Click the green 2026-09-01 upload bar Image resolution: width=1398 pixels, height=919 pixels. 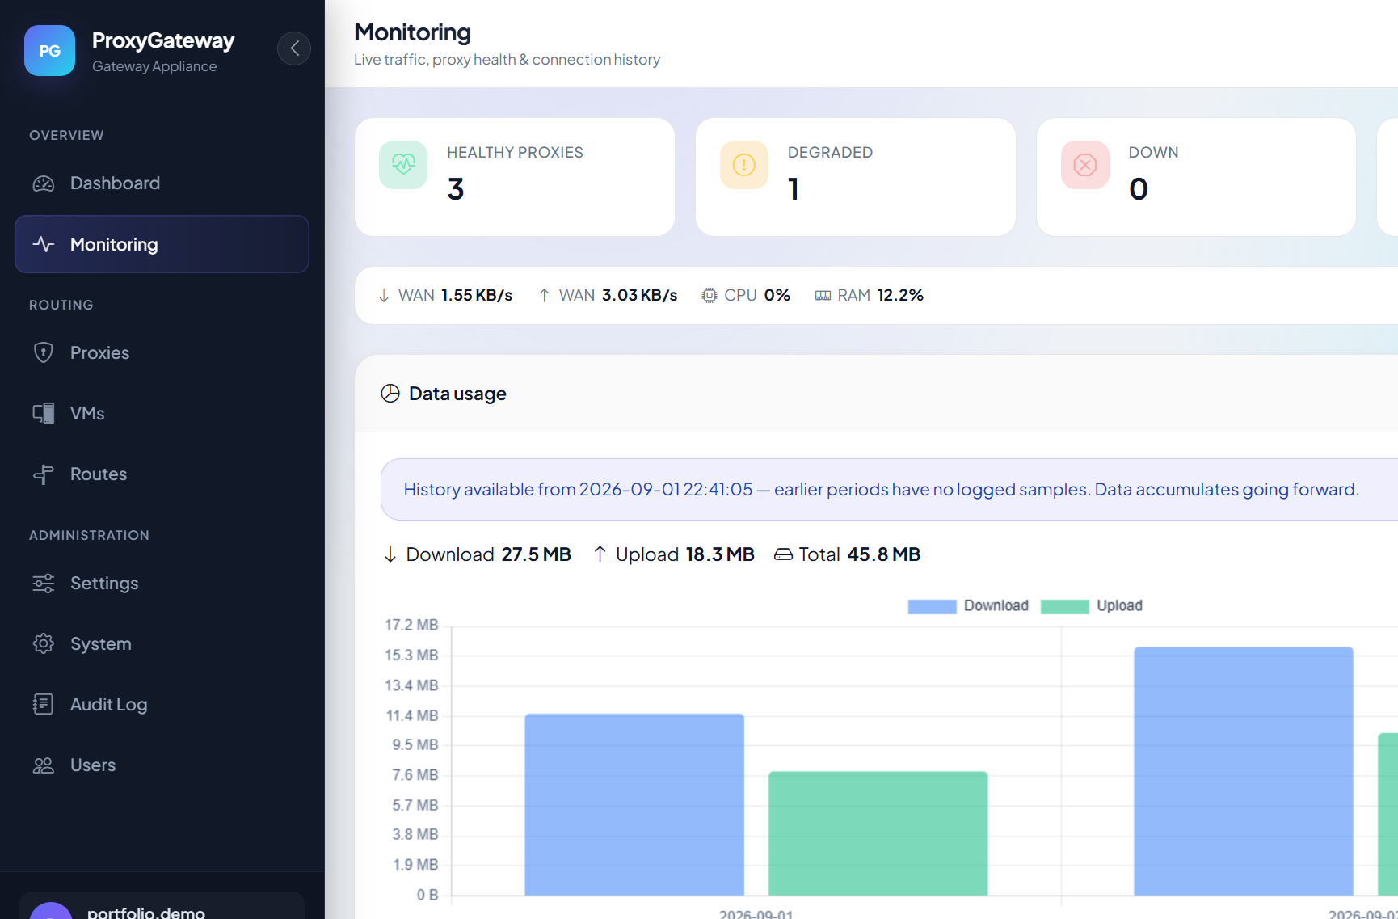pyautogui.click(x=878, y=833)
